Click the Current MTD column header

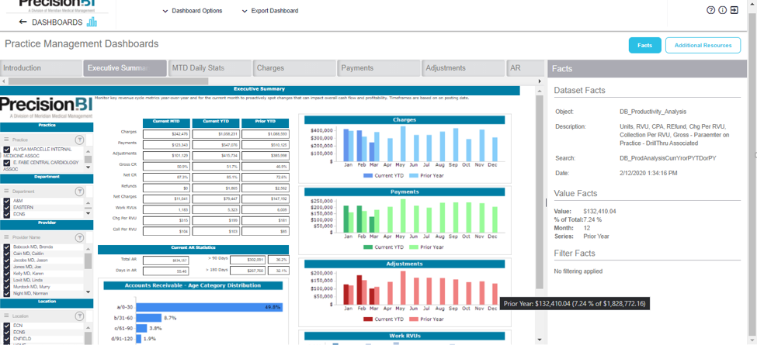167,122
